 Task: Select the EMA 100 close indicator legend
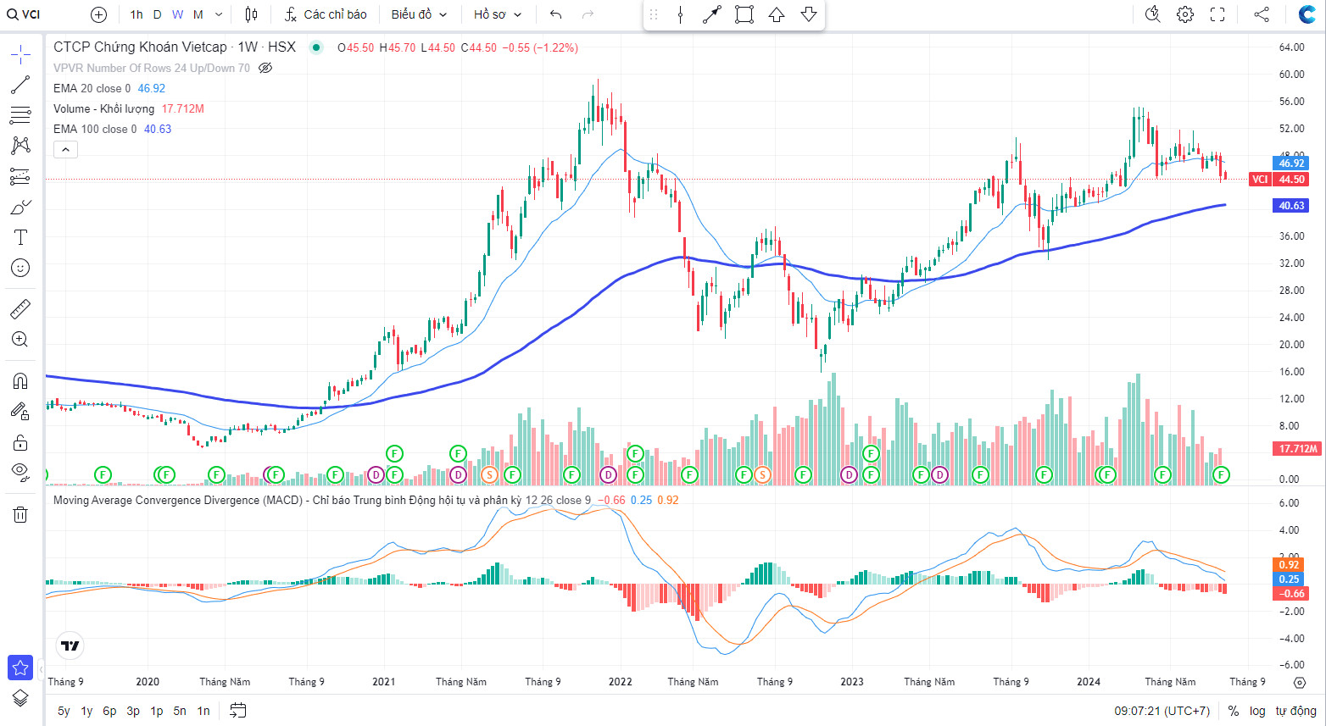click(95, 129)
